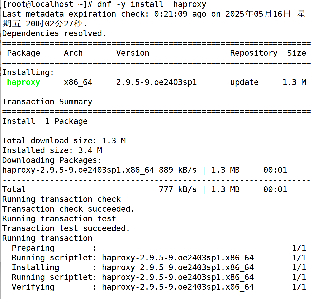Click the 'Version' column header
This screenshot has height=299, width=313.
coord(133,53)
